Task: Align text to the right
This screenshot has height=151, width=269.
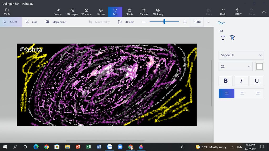Action: 258,93
